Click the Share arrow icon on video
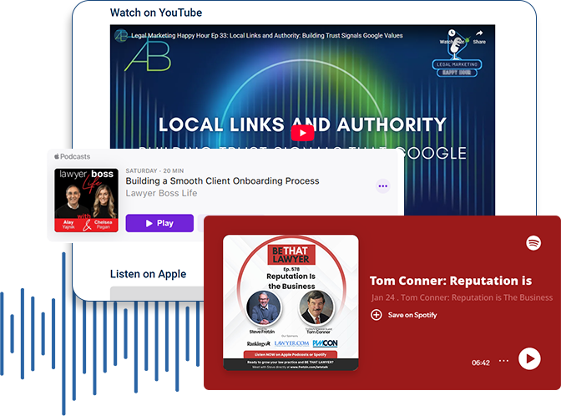The image size is (561, 416). (479, 34)
